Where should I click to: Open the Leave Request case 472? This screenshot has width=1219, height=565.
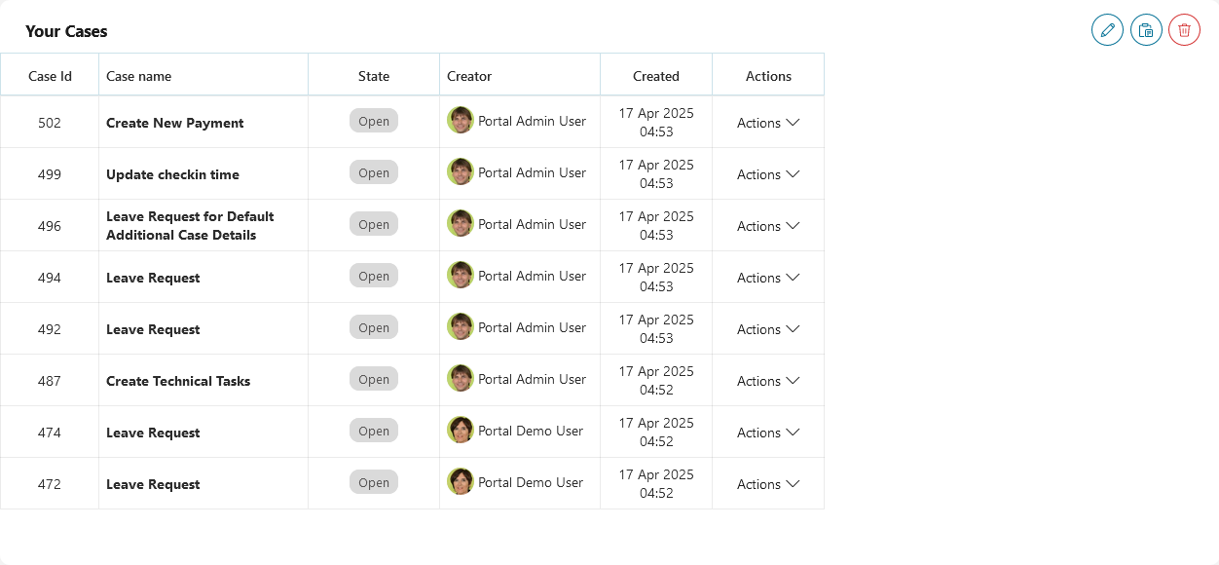[x=153, y=484]
